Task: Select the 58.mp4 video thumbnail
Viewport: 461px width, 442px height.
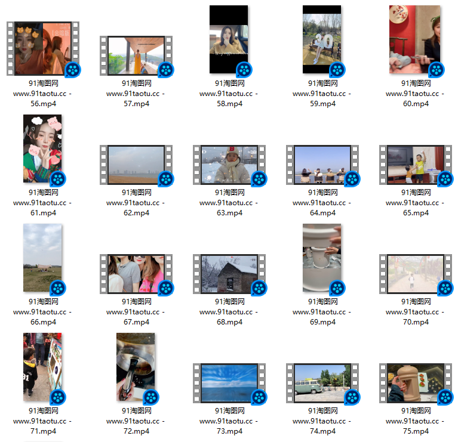Action: tap(229, 39)
